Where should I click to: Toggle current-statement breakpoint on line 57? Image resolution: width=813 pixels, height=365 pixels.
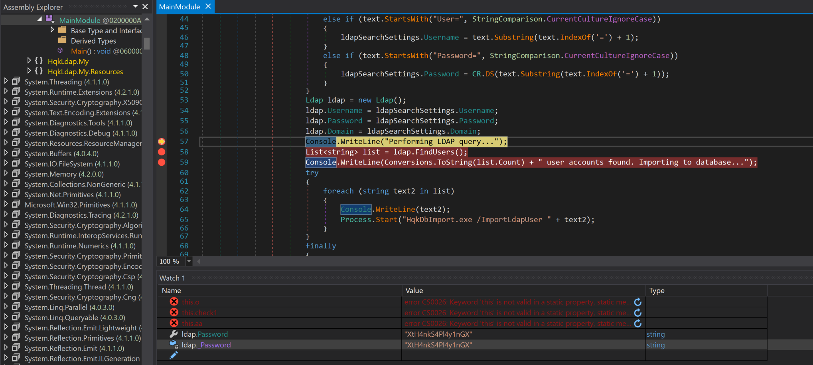tap(162, 141)
